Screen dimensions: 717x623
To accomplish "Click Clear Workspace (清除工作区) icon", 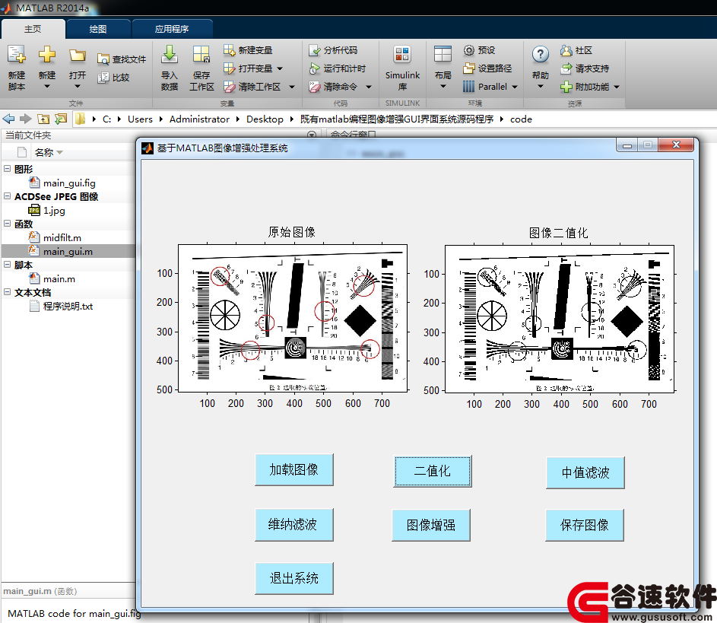I will (x=229, y=87).
